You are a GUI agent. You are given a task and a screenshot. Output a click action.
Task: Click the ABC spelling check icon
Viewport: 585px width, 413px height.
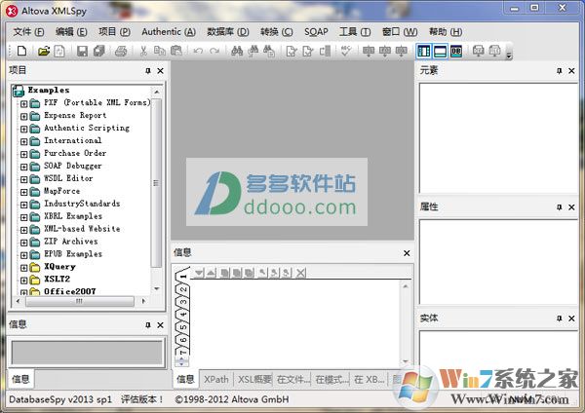pyautogui.click(x=346, y=51)
